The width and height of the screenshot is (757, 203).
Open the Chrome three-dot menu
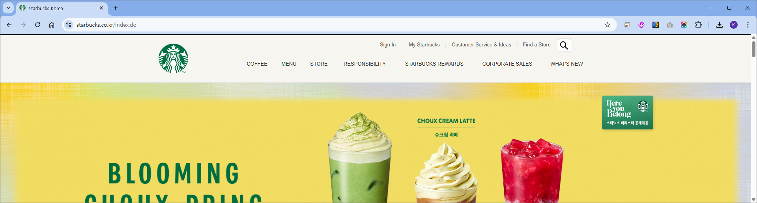pyautogui.click(x=748, y=25)
